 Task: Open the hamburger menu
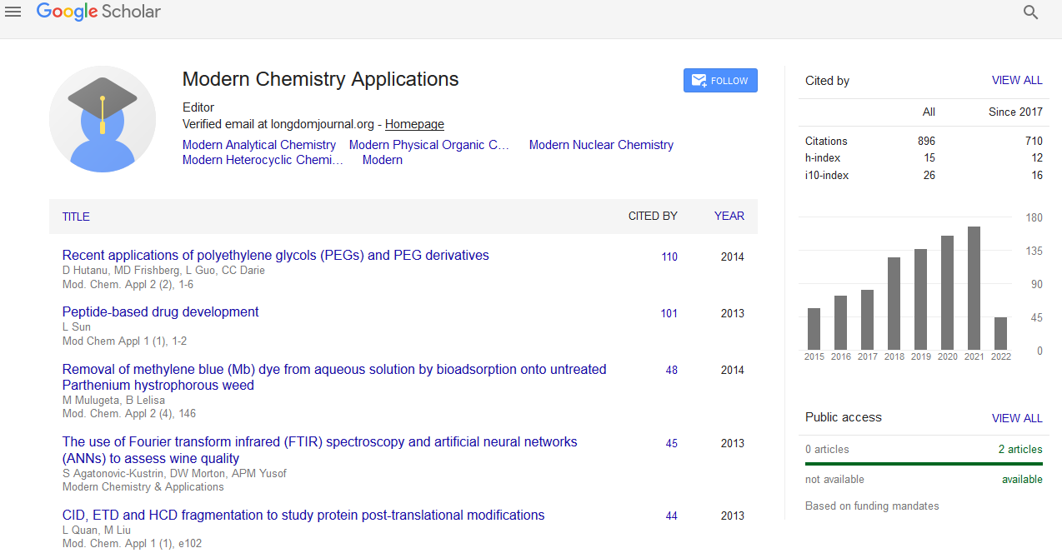coord(13,12)
